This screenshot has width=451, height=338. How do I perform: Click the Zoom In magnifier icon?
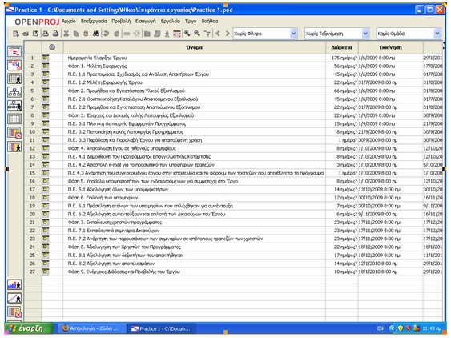(x=187, y=34)
